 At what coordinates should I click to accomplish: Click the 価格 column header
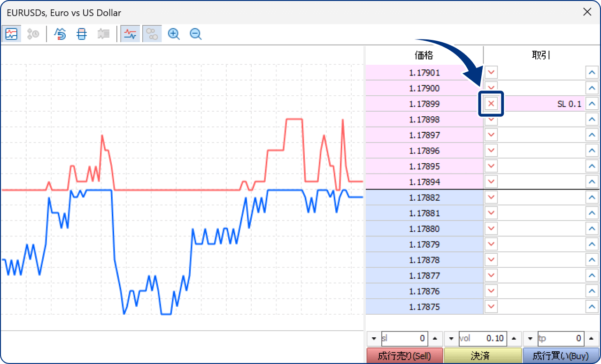pyautogui.click(x=424, y=55)
